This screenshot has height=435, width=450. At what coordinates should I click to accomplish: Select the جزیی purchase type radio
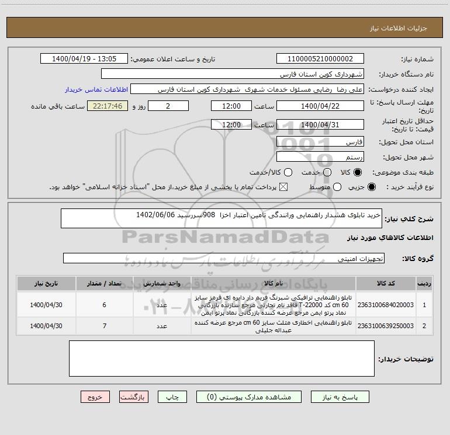pos(371,187)
